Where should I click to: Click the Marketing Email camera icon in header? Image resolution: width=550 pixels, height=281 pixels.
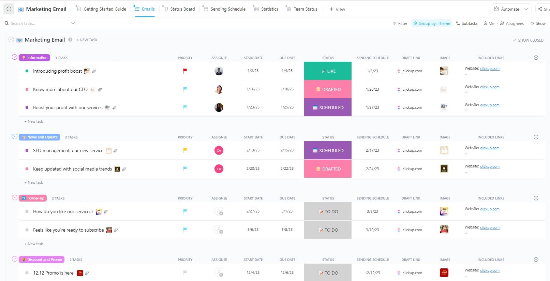click(x=21, y=9)
